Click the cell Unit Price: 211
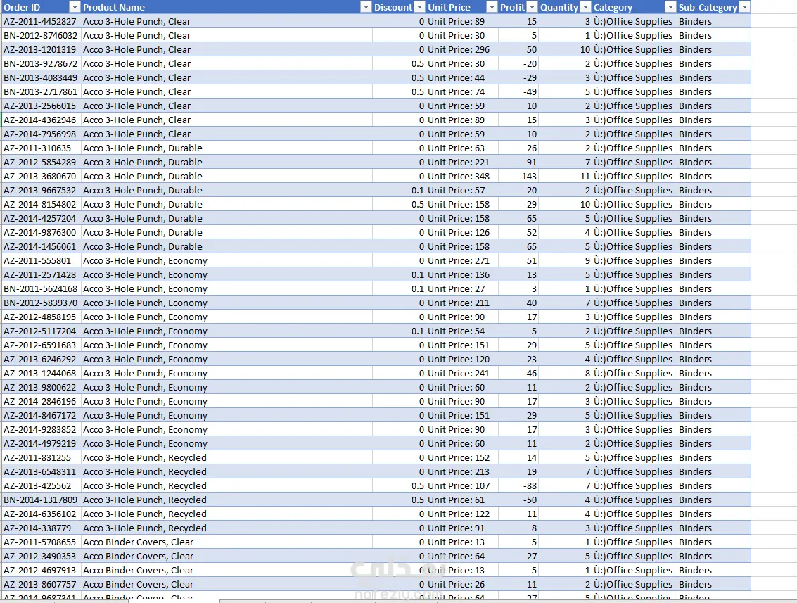Screen dimensions: 797x603 pyautogui.click(x=462, y=303)
